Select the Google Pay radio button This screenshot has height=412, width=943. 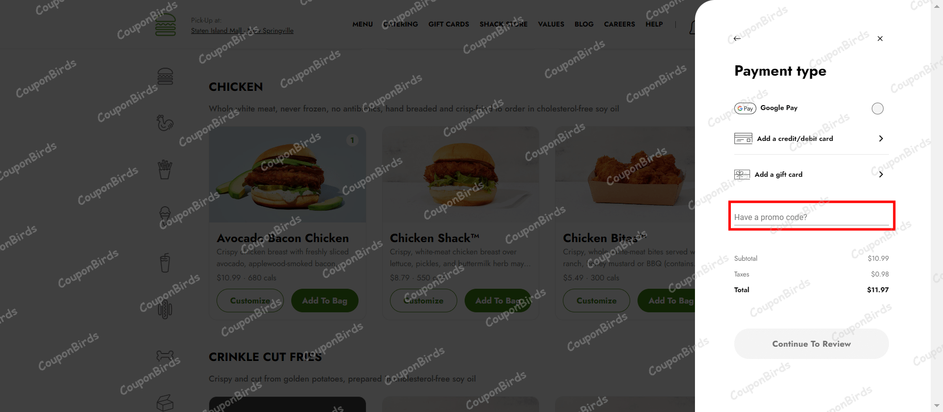pos(878,109)
